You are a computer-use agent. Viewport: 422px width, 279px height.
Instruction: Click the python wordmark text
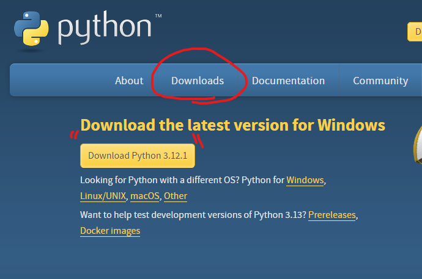105,27
